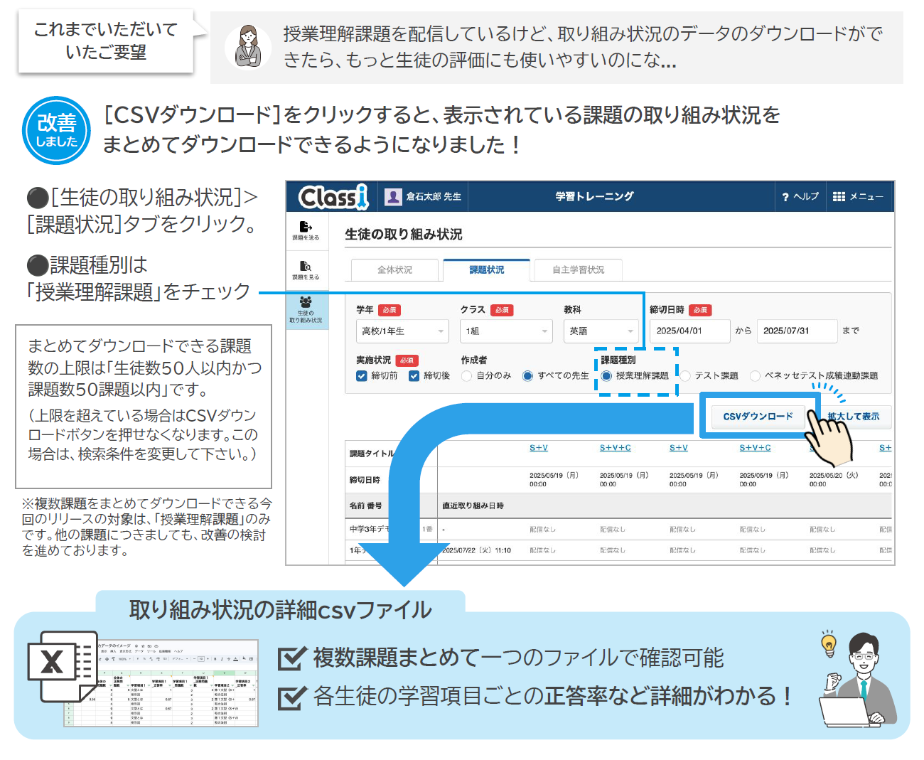Viewport: 924px width, 760px height.
Task: Click the 拡大して表示 button
Action: pos(853,417)
